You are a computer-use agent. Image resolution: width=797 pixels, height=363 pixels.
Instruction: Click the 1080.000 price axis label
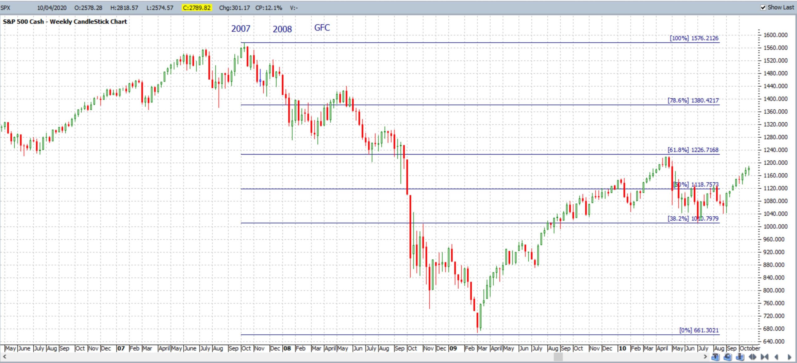pos(776,201)
